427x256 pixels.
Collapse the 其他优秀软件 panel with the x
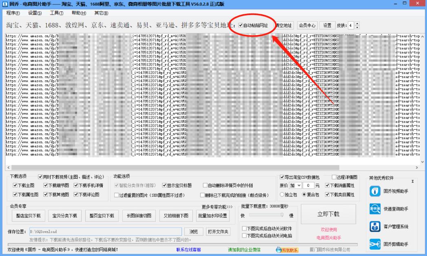[x=412, y=181]
